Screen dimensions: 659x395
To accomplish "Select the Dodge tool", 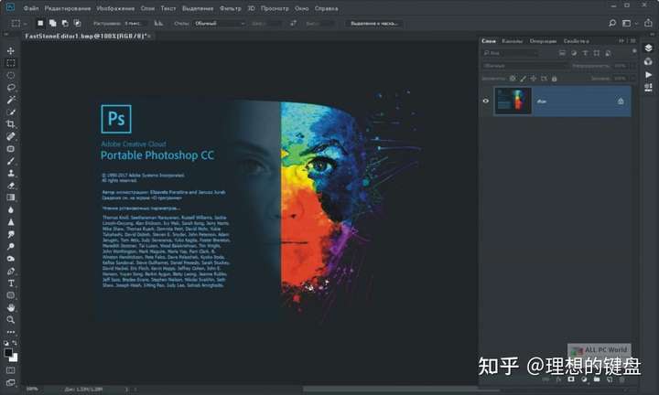I will coord(11,246).
